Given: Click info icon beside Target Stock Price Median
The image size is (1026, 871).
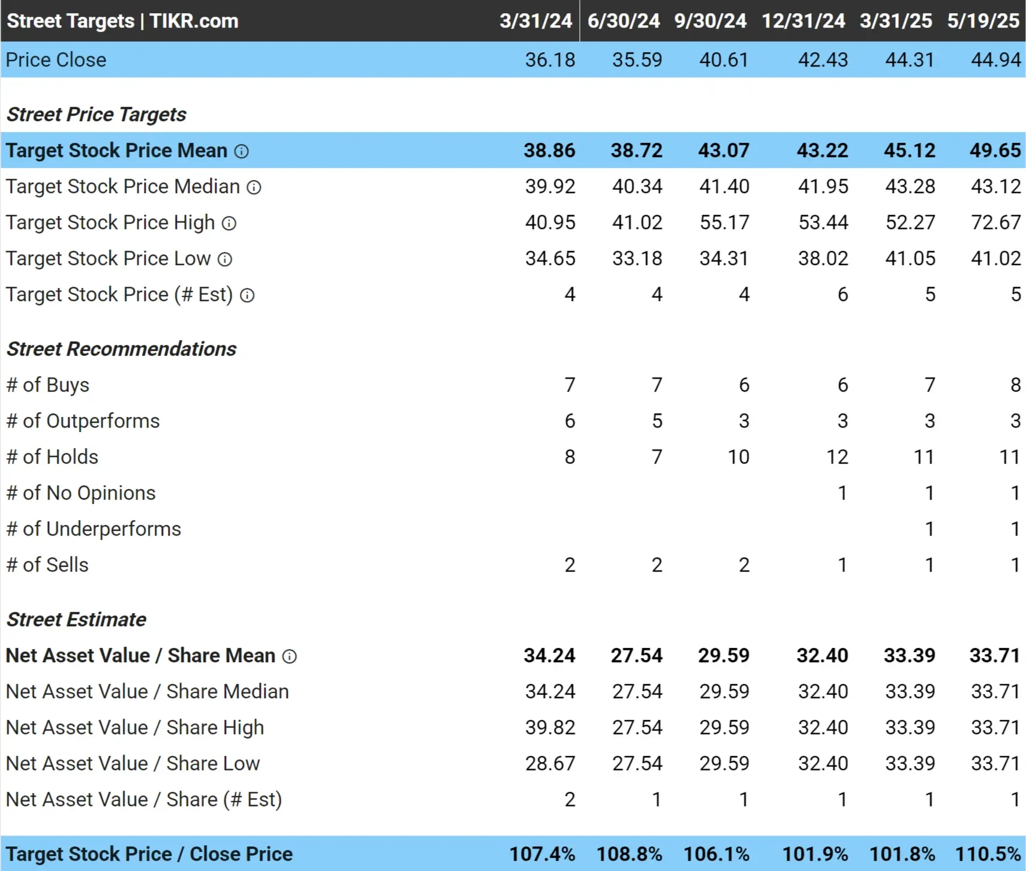Looking at the screenshot, I should 254,187.
